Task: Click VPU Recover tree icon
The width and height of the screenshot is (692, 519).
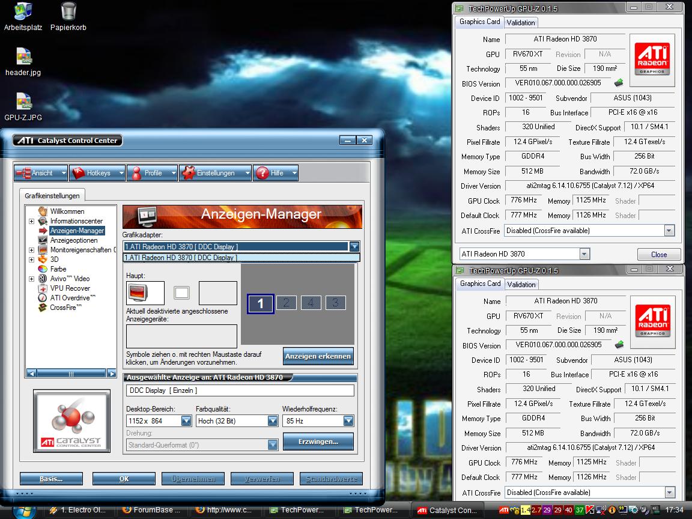Action: coord(43,288)
